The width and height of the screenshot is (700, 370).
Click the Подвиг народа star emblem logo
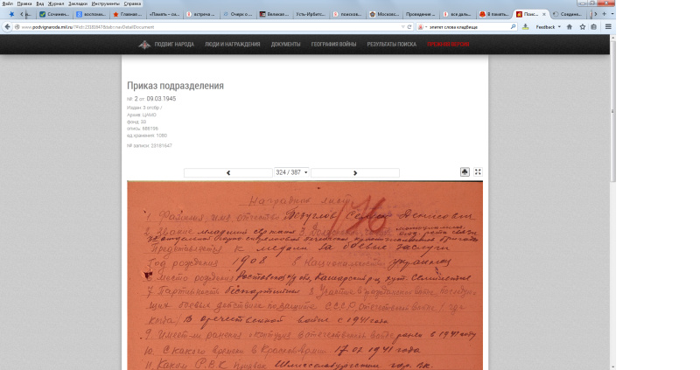pos(144,45)
